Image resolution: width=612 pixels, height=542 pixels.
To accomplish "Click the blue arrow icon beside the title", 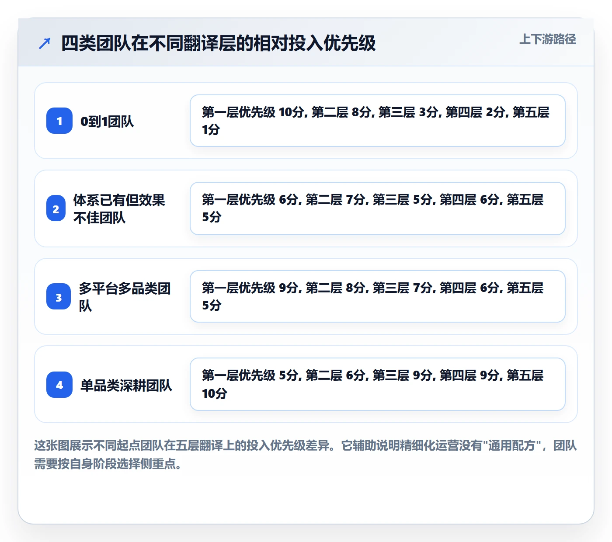I will [x=45, y=43].
